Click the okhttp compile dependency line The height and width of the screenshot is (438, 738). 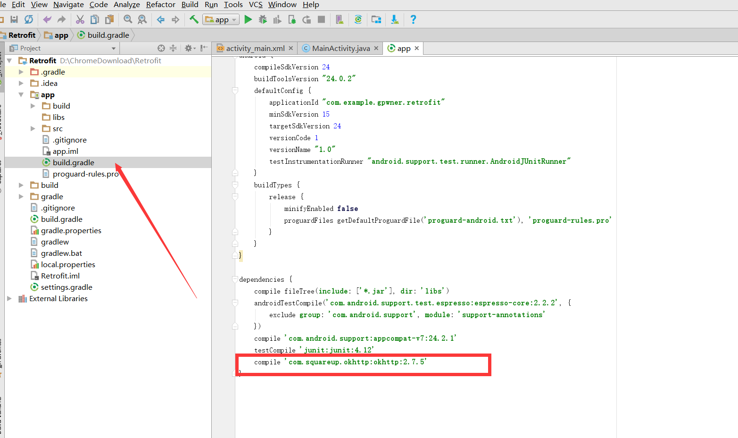[340, 362]
